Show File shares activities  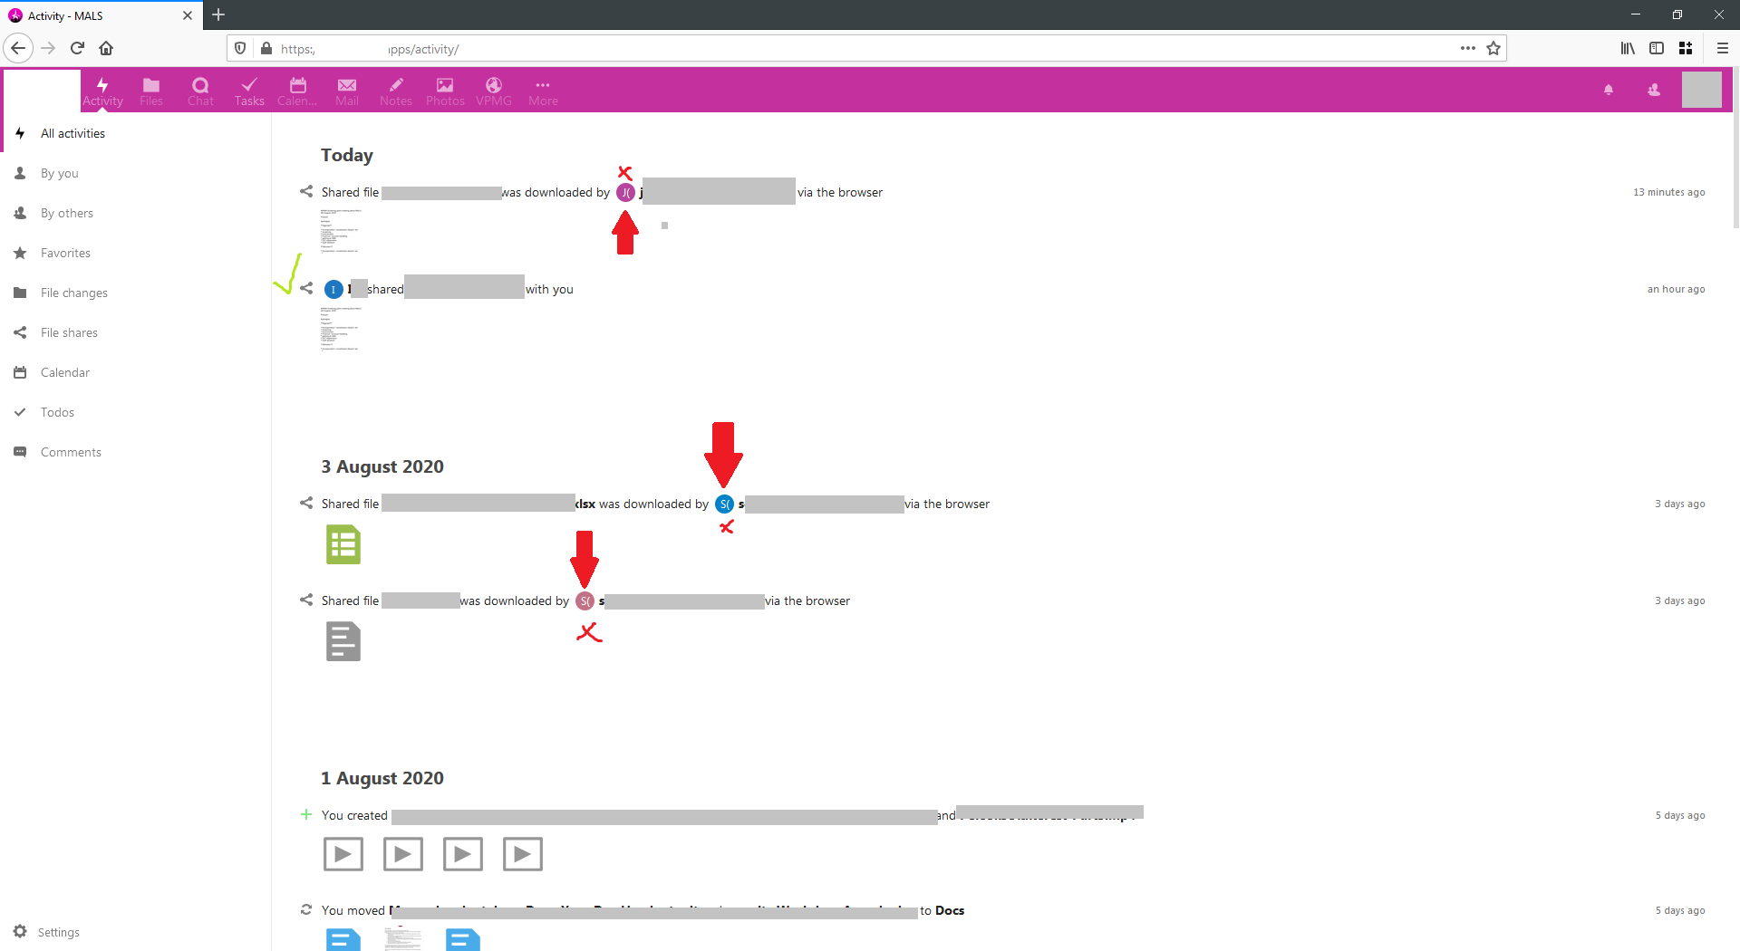[136, 332]
